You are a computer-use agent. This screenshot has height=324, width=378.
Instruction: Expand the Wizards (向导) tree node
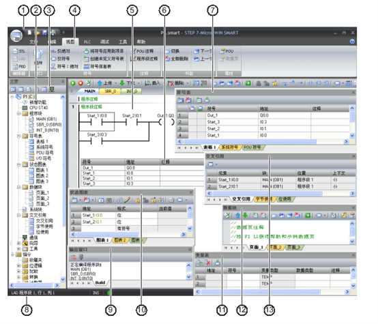(x=18, y=243)
